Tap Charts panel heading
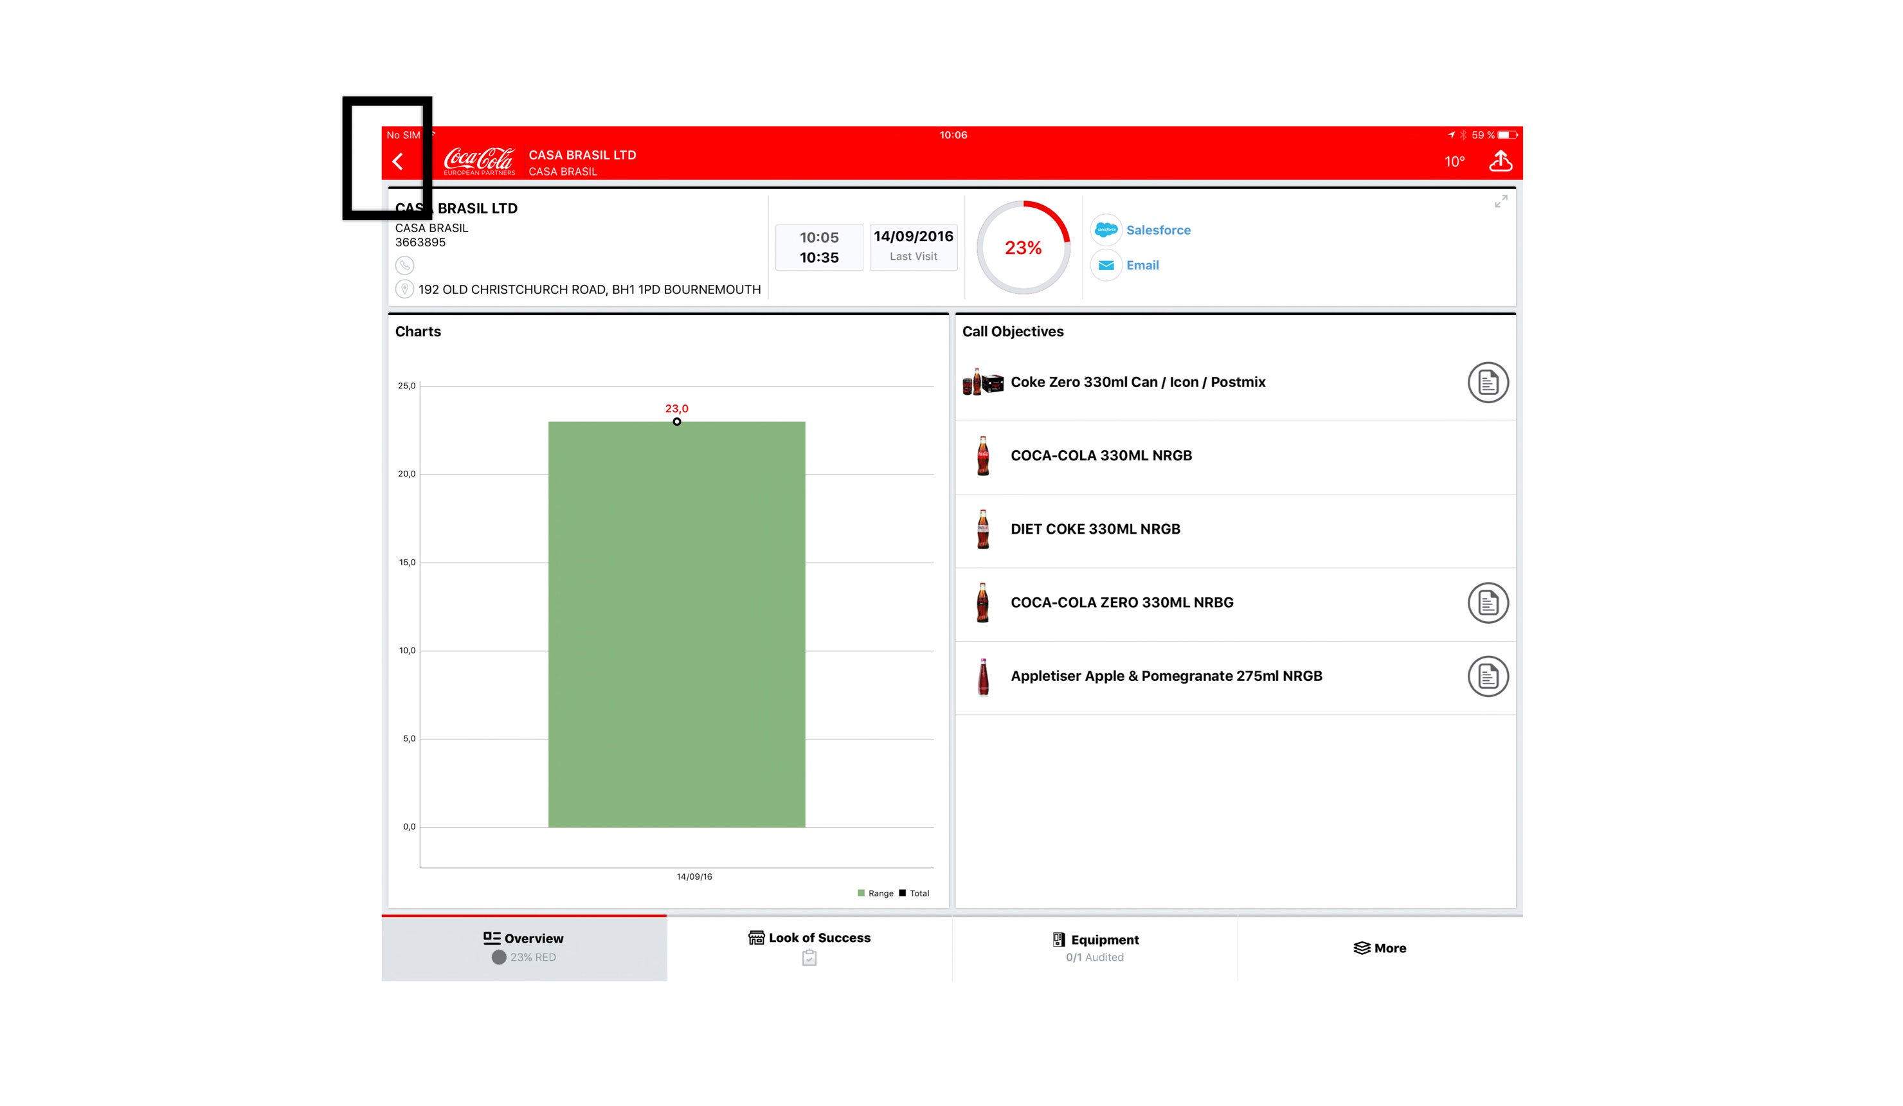 click(418, 332)
